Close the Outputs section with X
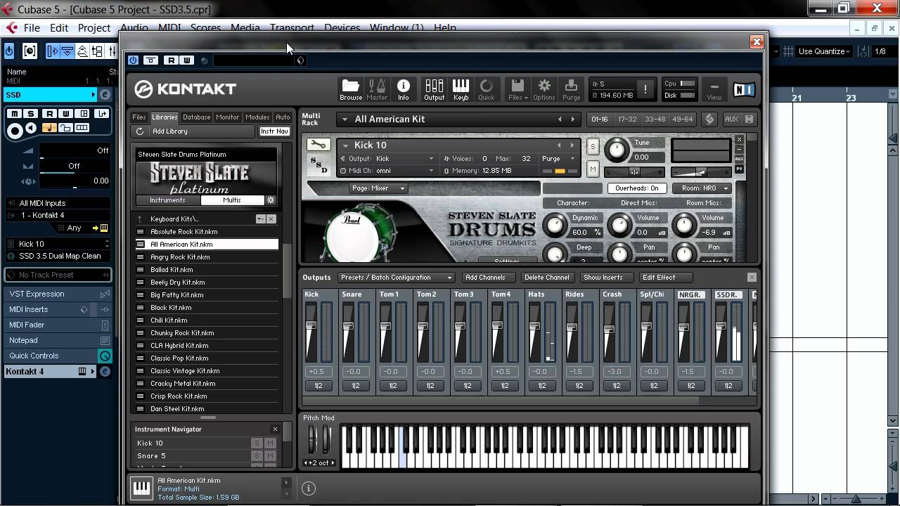The width and height of the screenshot is (900, 506). point(752,278)
